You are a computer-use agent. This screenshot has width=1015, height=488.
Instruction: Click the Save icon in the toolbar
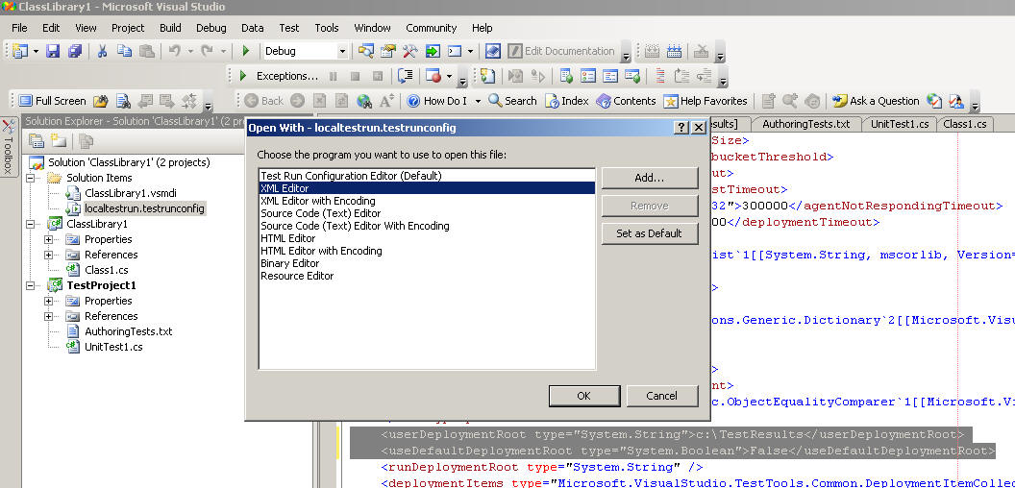click(x=53, y=51)
